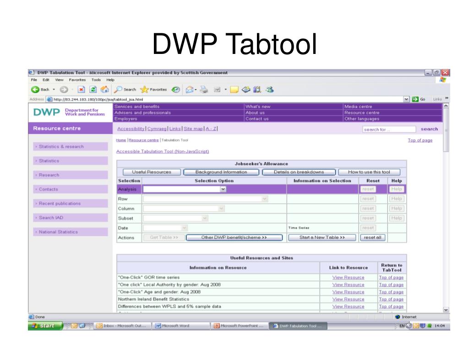The width and height of the screenshot is (469, 351).
Task: Open the Edit menu
Action: 46,80
